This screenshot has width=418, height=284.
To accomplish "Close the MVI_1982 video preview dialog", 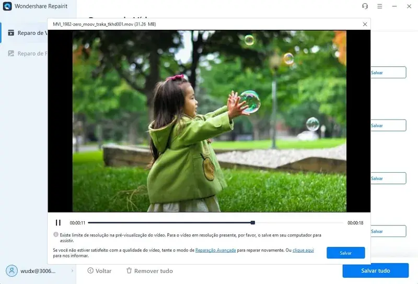I will point(365,24).
